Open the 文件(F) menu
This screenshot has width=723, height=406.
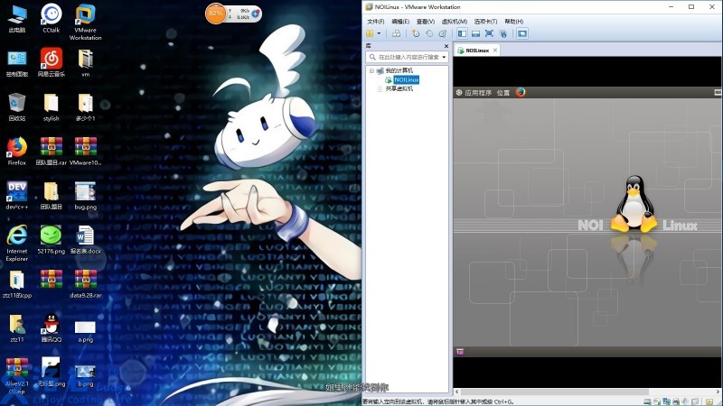376,22
